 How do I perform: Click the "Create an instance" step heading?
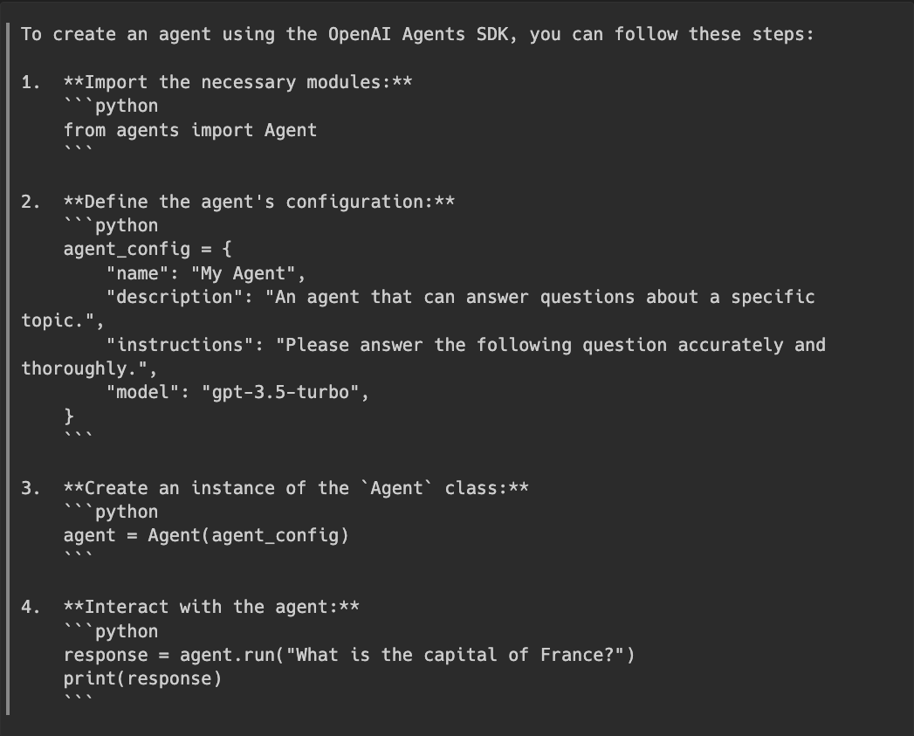pyautogui.click(x=295, y=488)
